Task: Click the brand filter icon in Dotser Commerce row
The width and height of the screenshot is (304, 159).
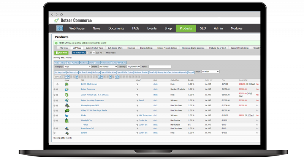Action: coord(137,89)
